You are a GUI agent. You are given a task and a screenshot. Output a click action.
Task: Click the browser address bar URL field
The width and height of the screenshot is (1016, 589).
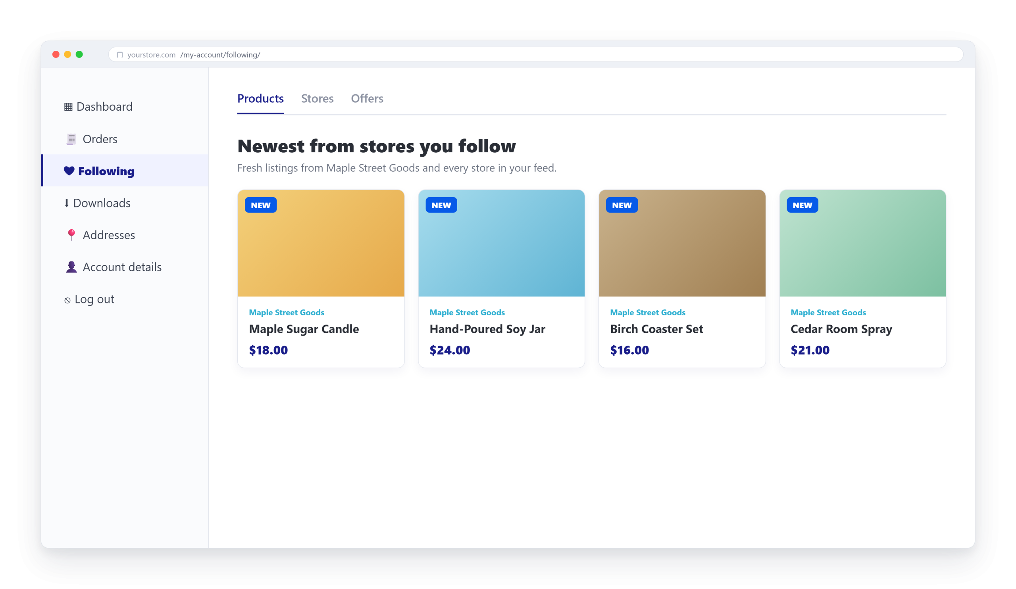[536, 55]
